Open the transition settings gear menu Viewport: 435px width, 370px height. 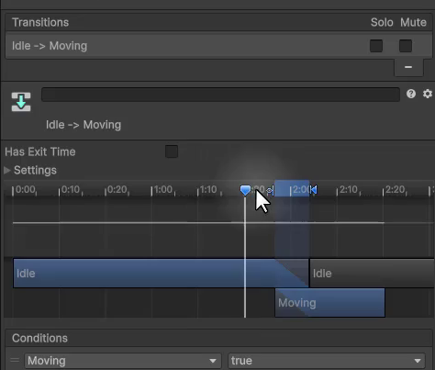point(428,94)
